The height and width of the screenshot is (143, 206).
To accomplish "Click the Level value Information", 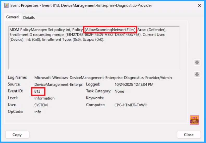I will tap(45, 98).
